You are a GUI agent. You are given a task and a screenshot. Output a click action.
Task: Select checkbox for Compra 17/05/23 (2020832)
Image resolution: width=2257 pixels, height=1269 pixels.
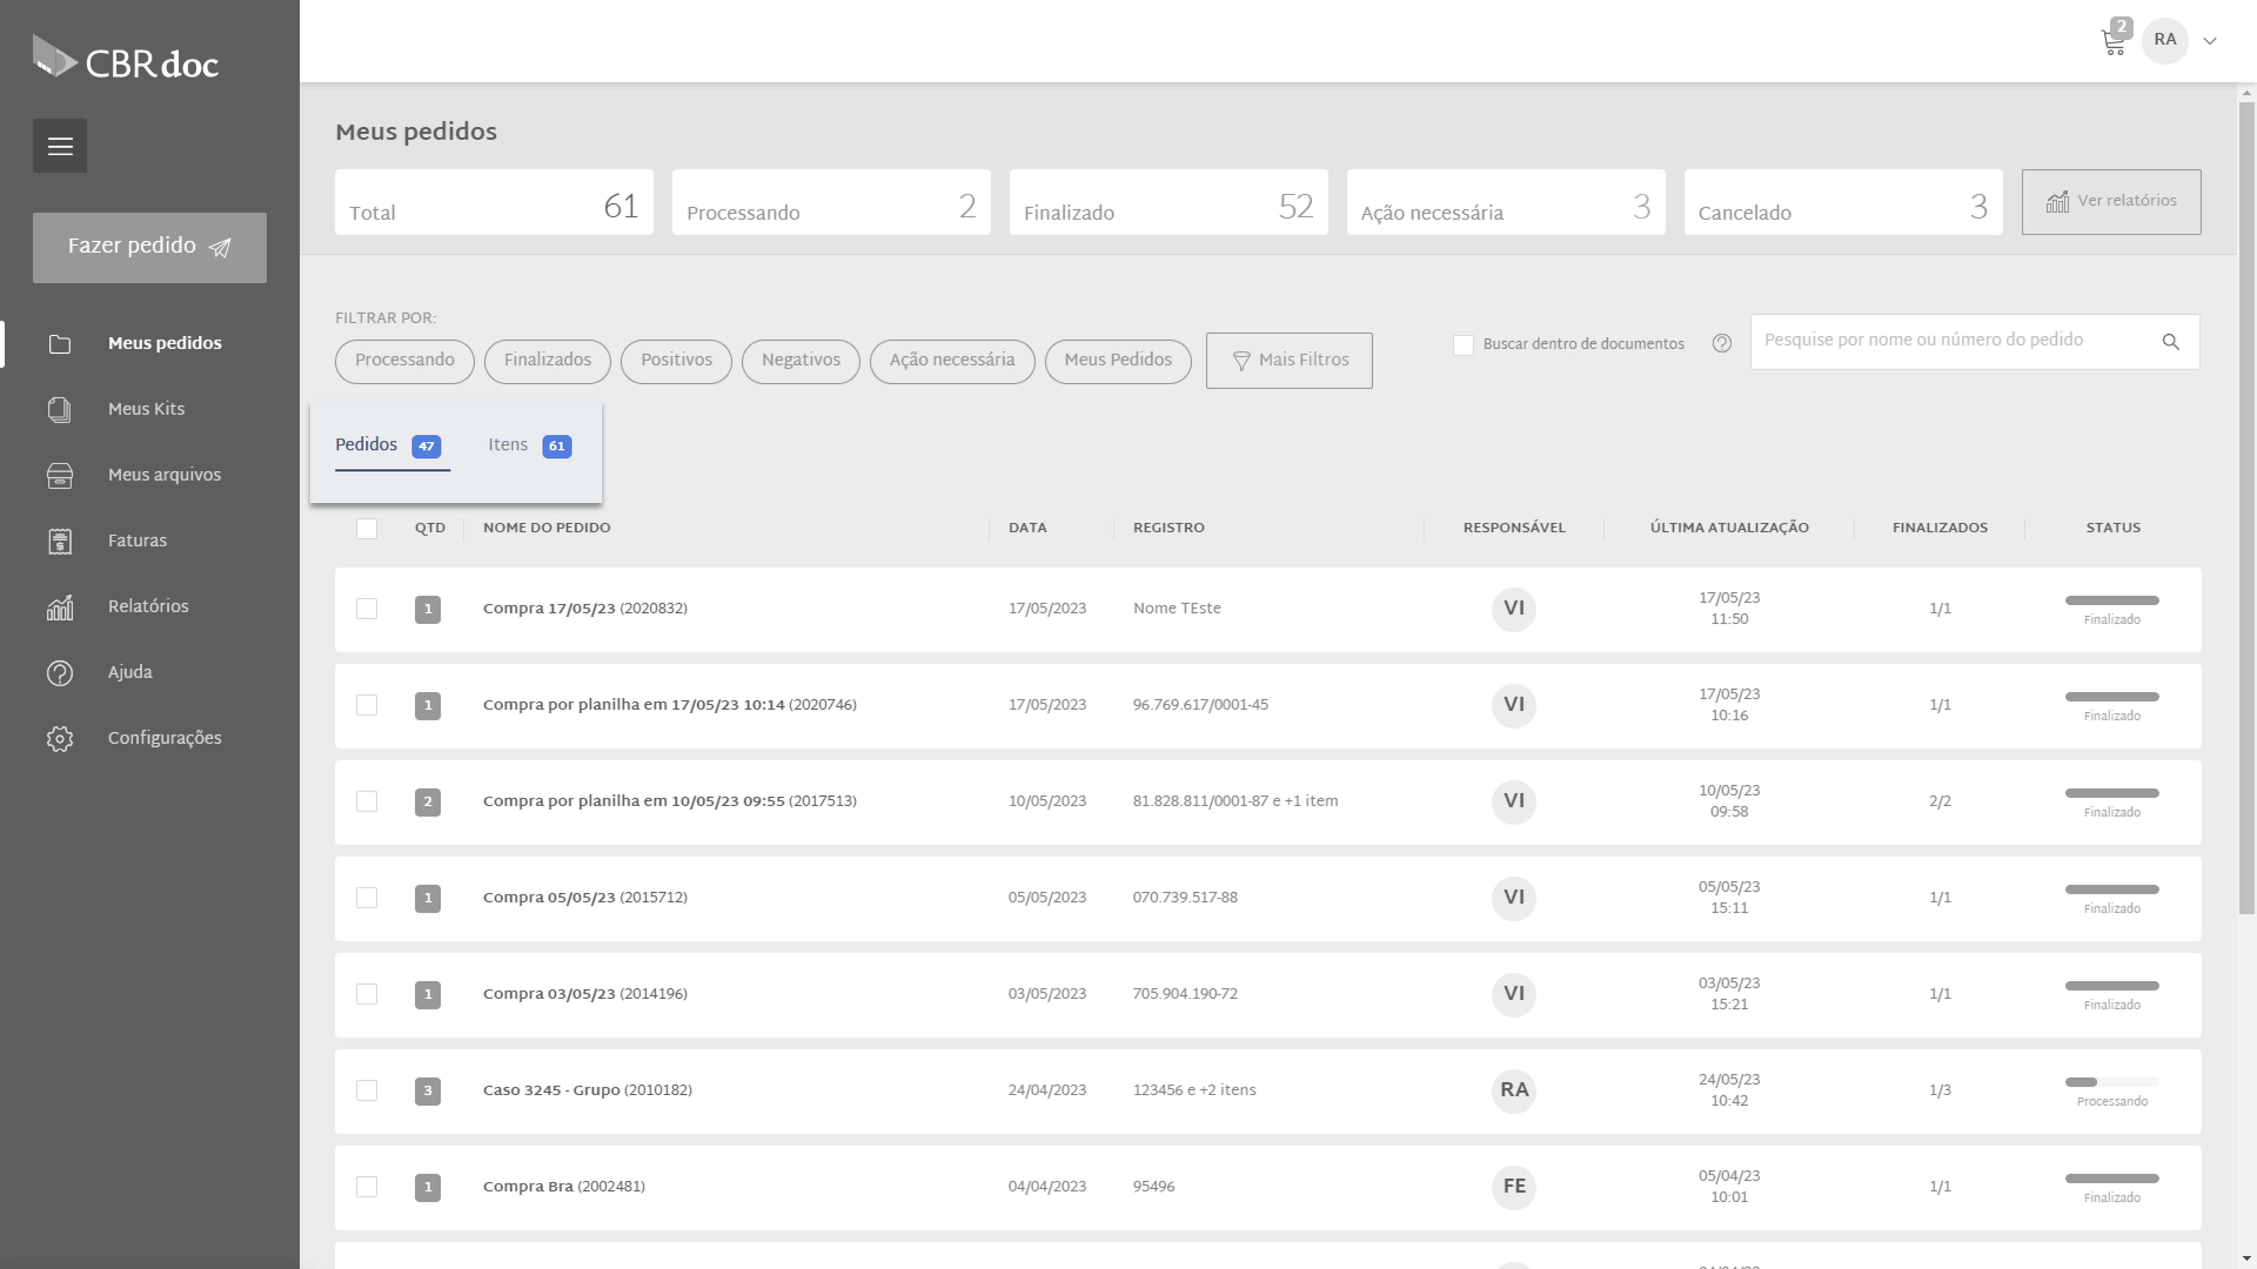point(366,609)
